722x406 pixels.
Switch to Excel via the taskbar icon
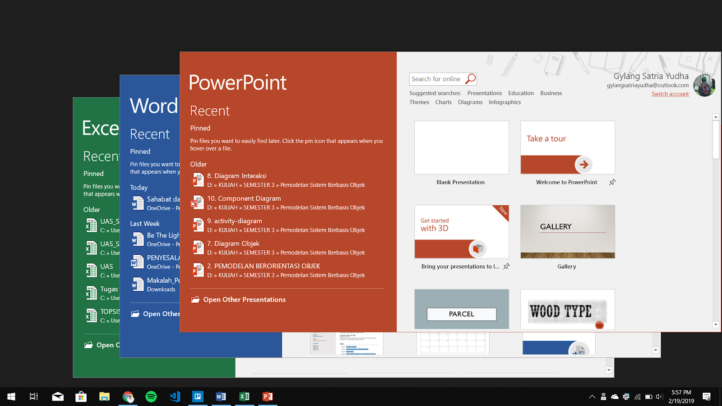[244, 397]
